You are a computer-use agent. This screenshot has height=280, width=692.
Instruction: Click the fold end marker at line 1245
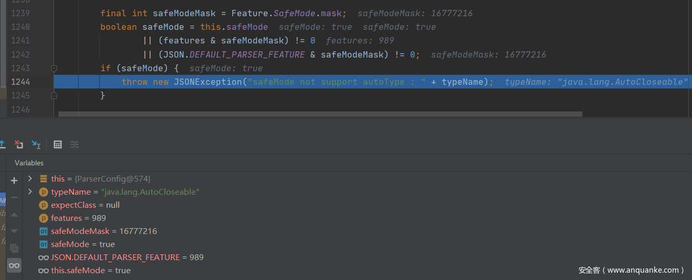pos(54,95)
